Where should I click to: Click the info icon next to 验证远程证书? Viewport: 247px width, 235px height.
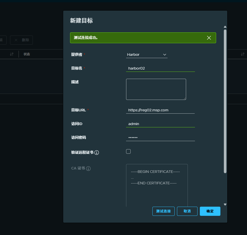pos(97,153)
